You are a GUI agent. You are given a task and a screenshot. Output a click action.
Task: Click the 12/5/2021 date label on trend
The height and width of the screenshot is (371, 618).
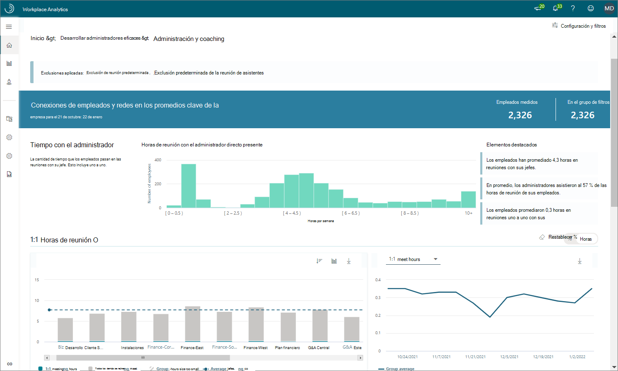click(509, 357)
